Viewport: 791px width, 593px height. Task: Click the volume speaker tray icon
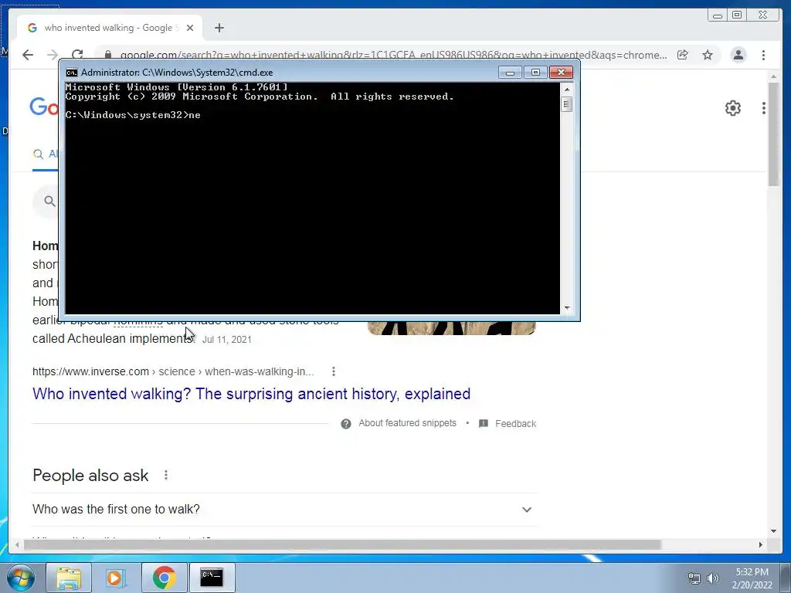(713, 578)
